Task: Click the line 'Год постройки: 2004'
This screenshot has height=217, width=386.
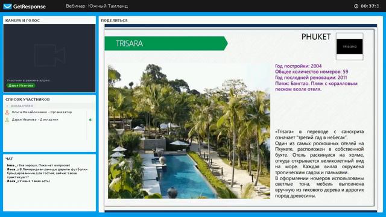Action: (299, 66)
